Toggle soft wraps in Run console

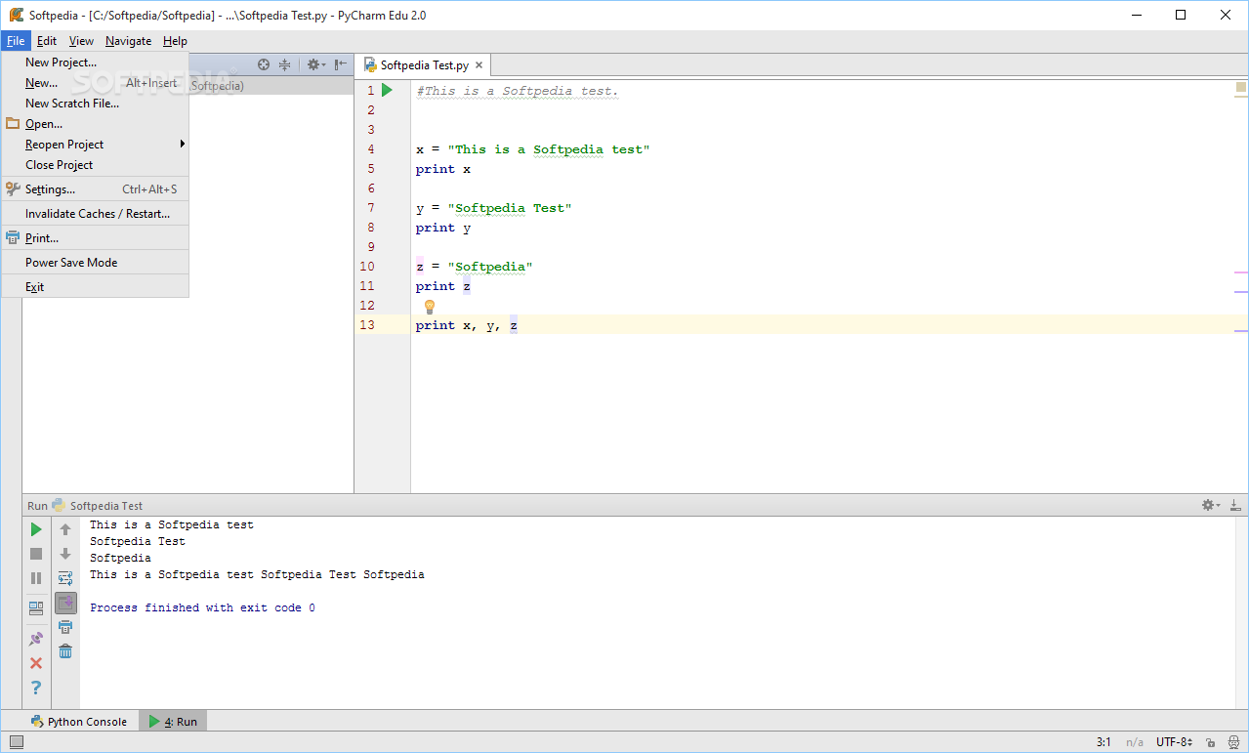(x=65, y=578)
